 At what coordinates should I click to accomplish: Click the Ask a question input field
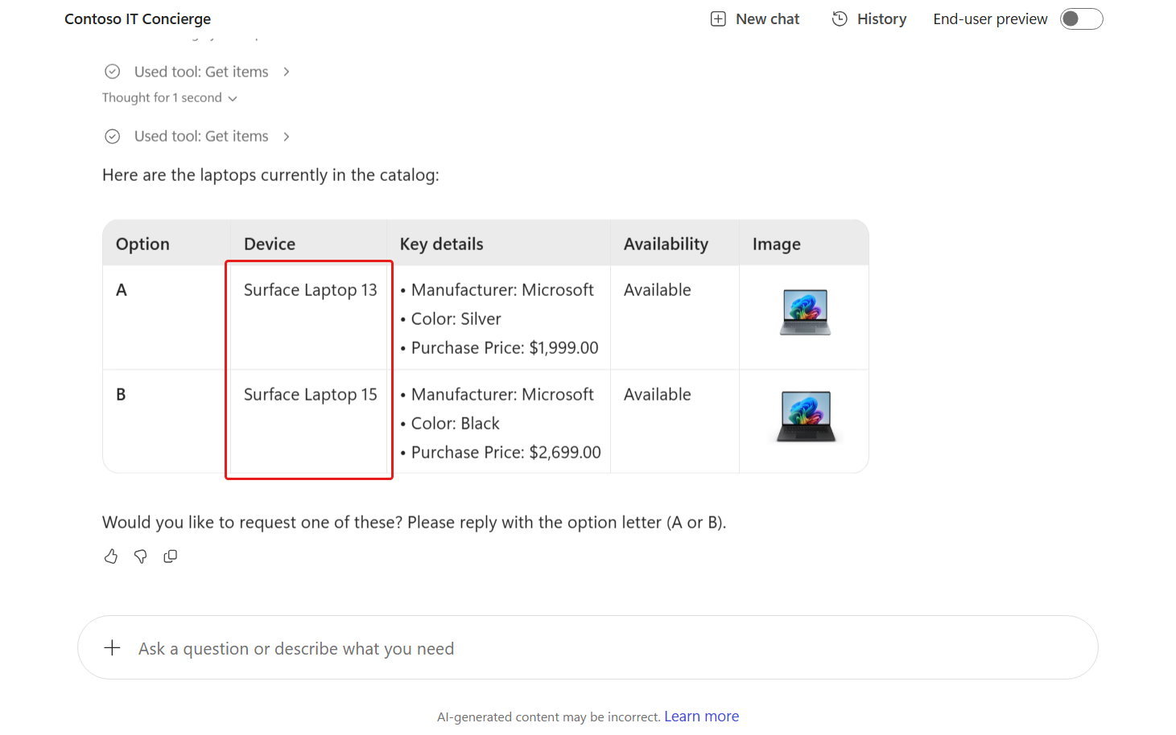click(588, 647)
